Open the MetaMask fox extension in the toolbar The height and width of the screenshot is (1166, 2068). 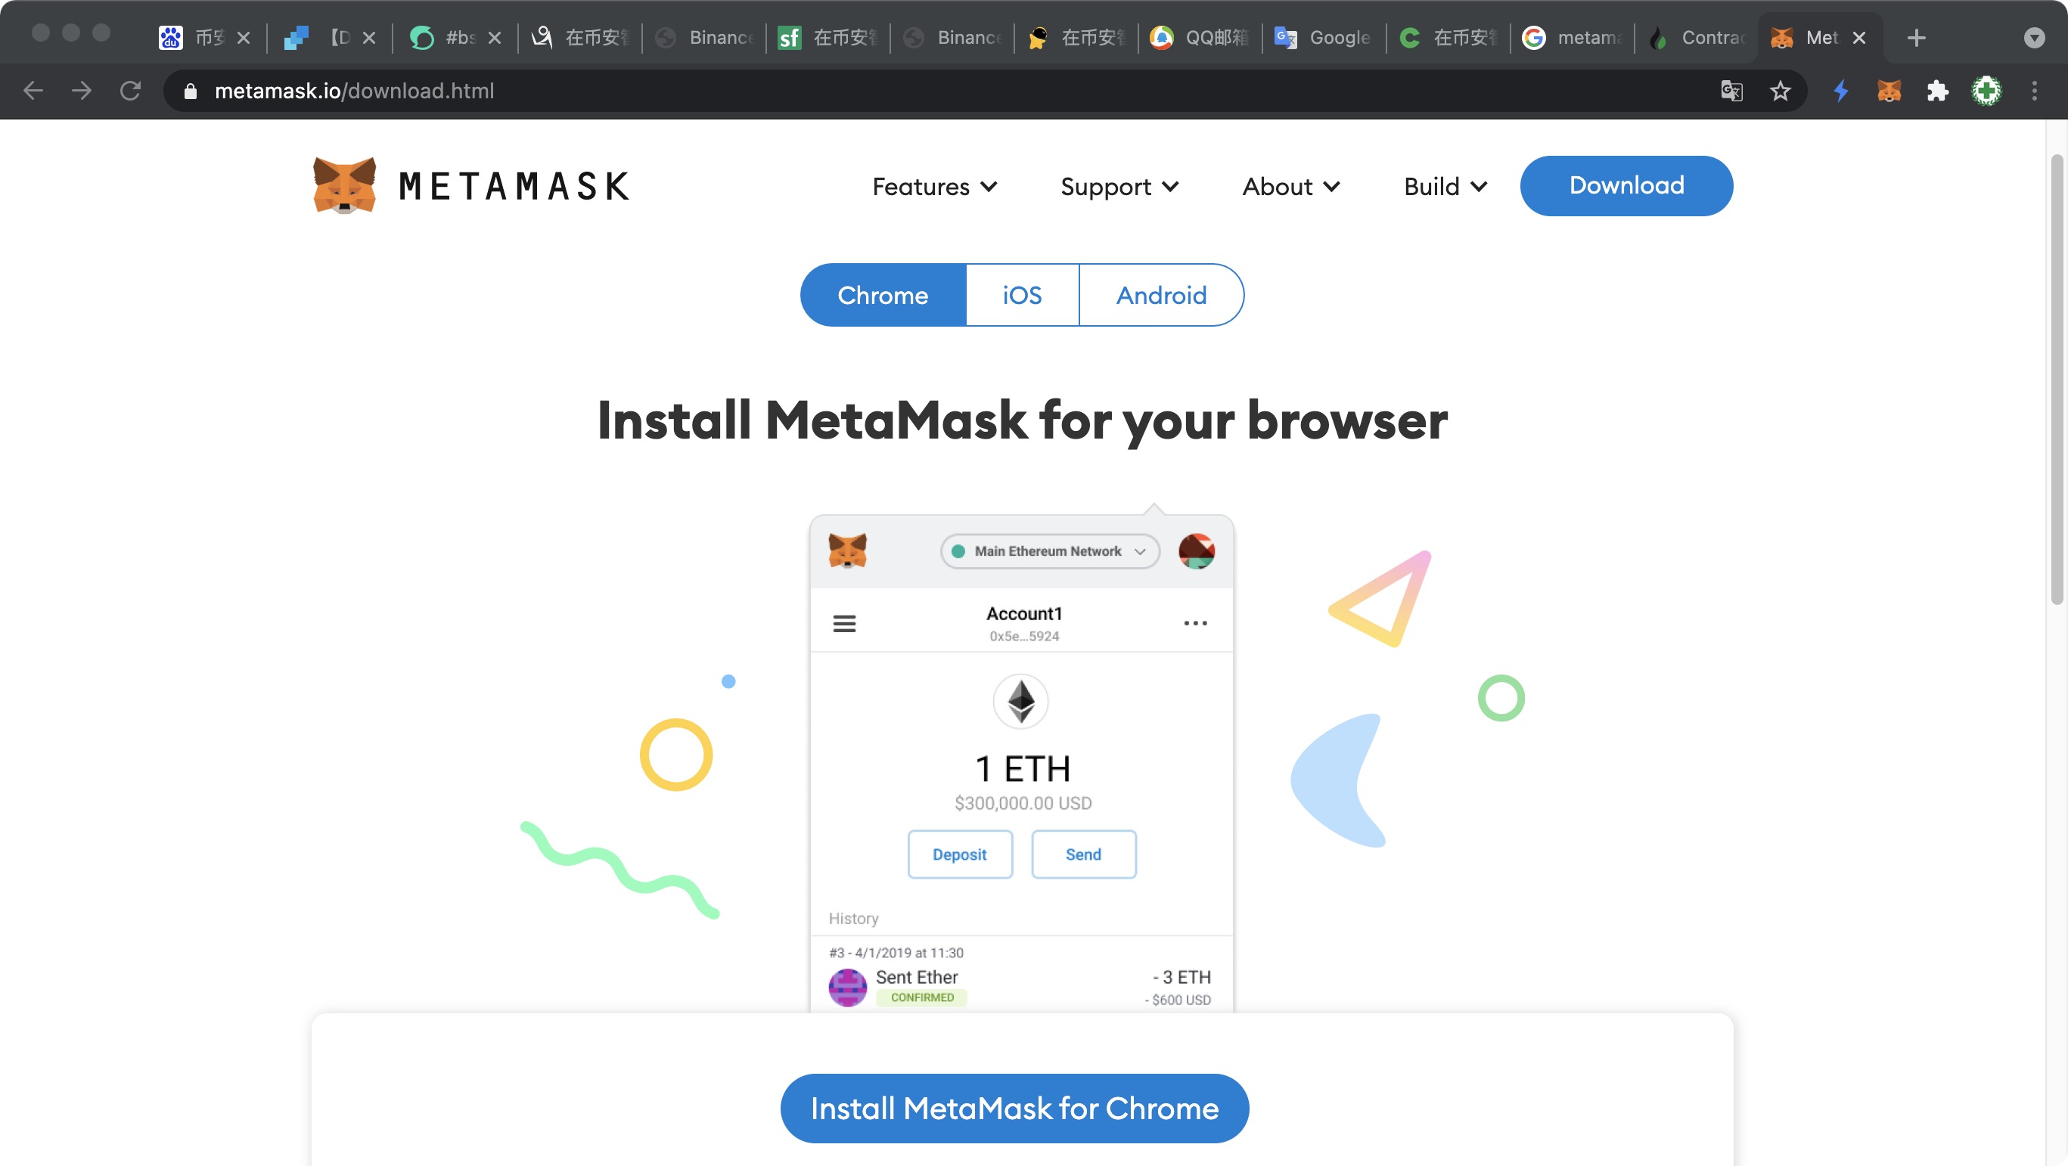tap(1889, 91)
